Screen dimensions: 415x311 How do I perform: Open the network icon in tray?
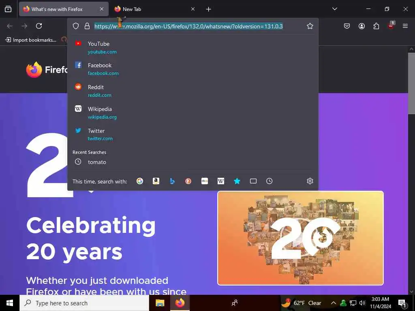click(x=353, y=303)
